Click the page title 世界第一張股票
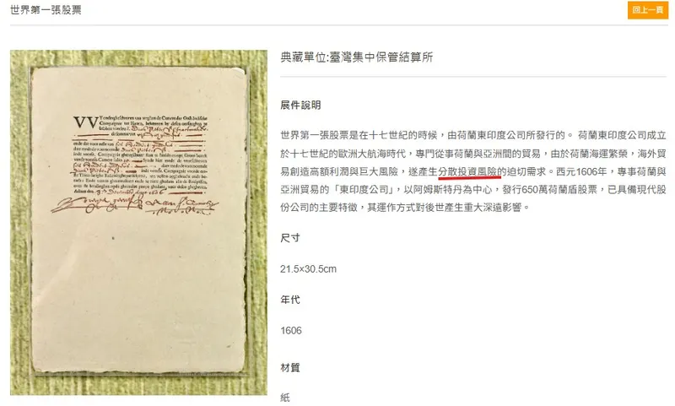This screenshot has width=675, height=406. [x=46, y=10]
